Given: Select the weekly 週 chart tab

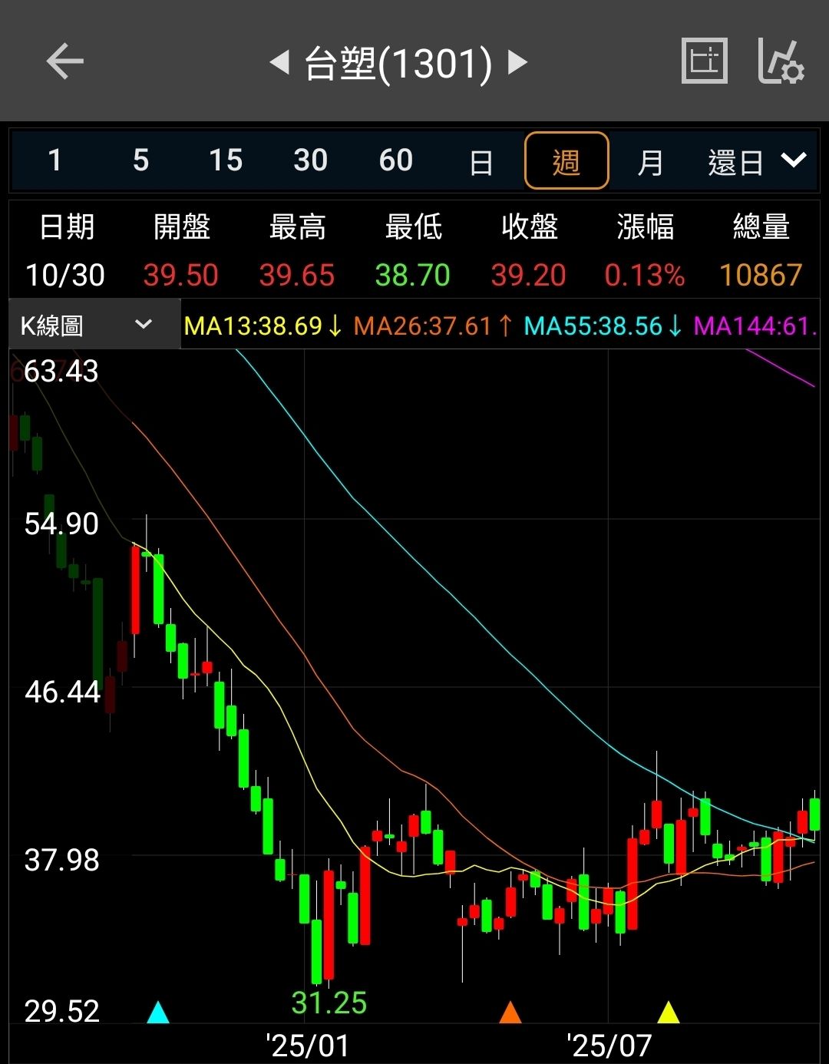Looking at the screenshot, I should (566, 160).
